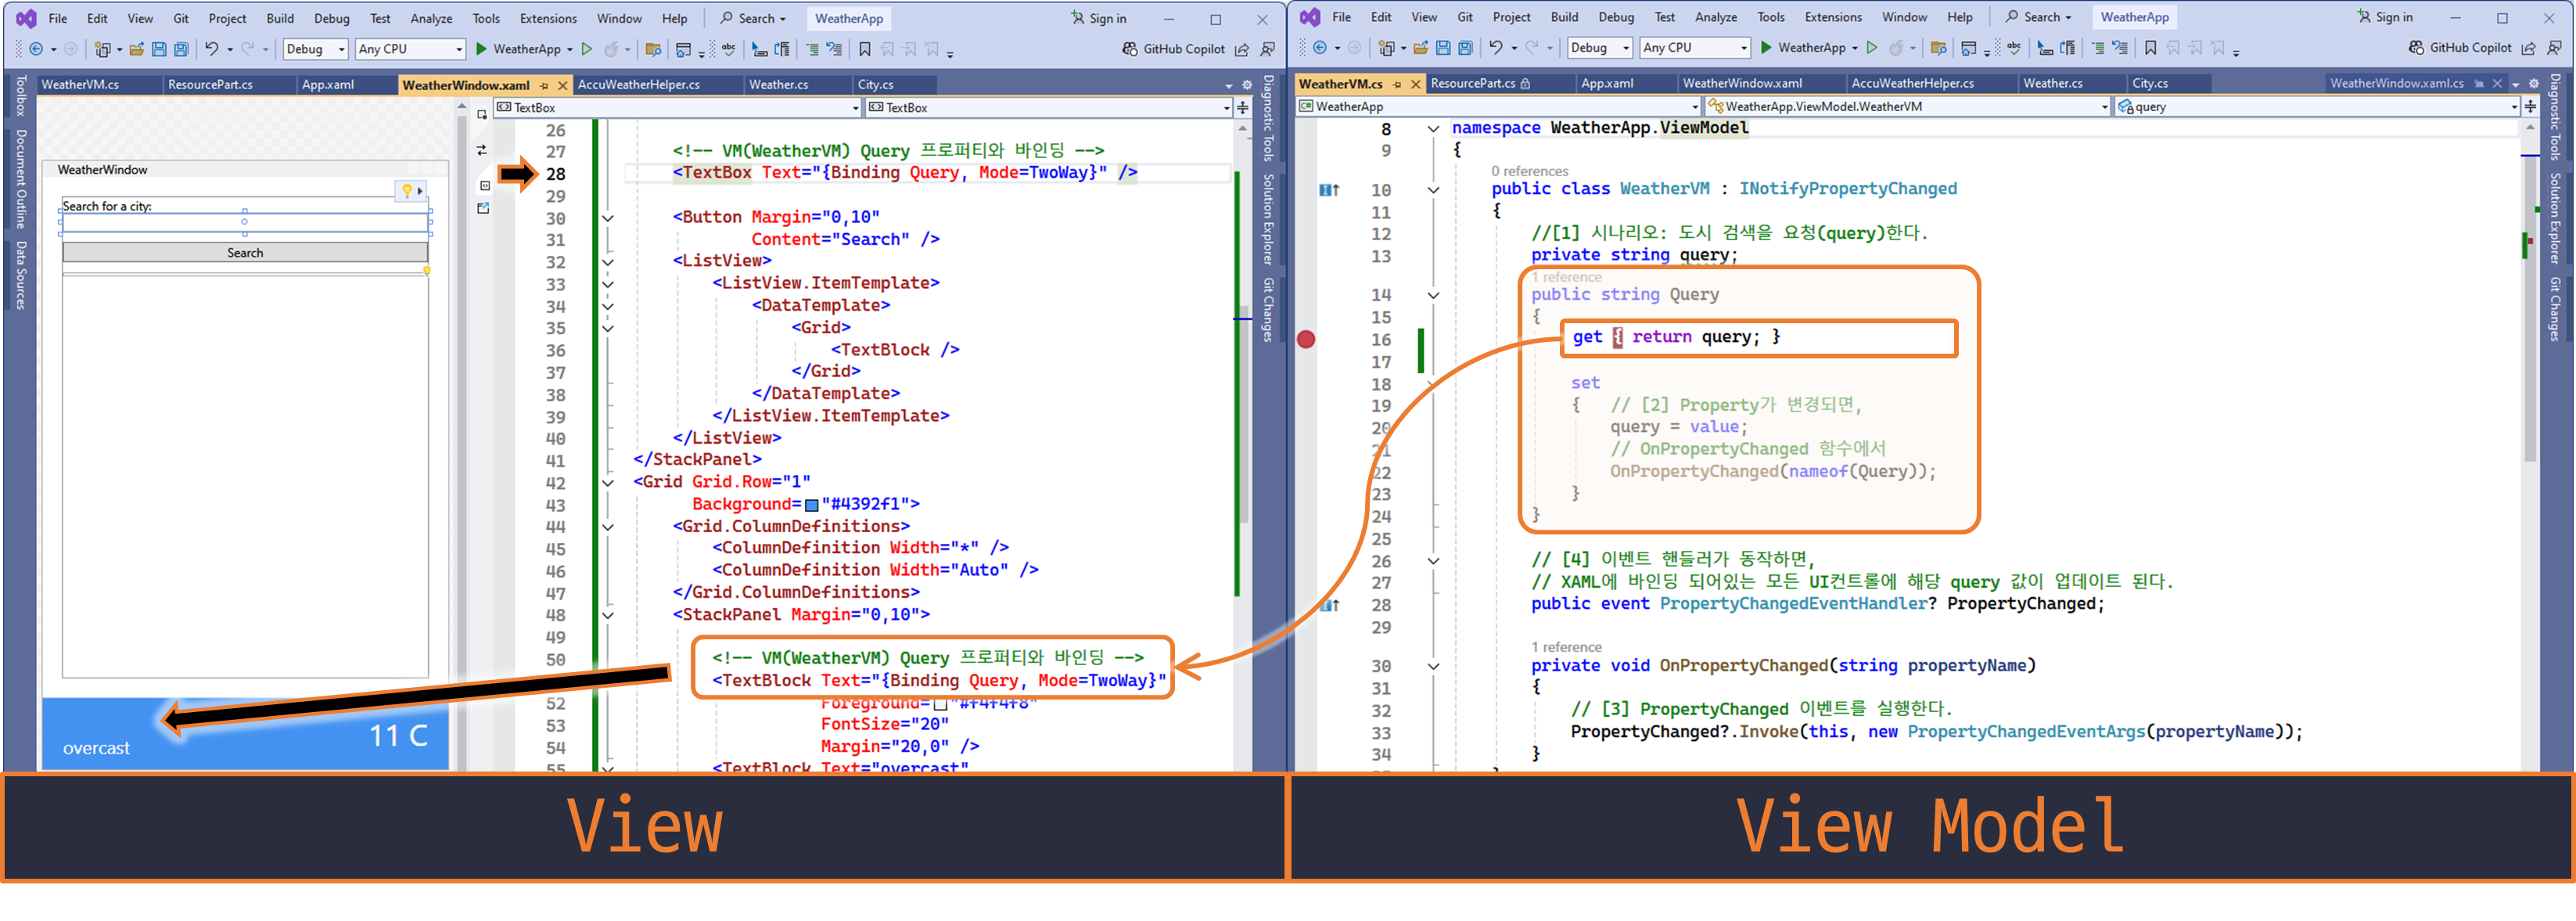This screenshot has width=2576, height=921.
Task: Click Save All icon in the WeatherWindow.xaml window toolbar
Action: pos(181,49)
